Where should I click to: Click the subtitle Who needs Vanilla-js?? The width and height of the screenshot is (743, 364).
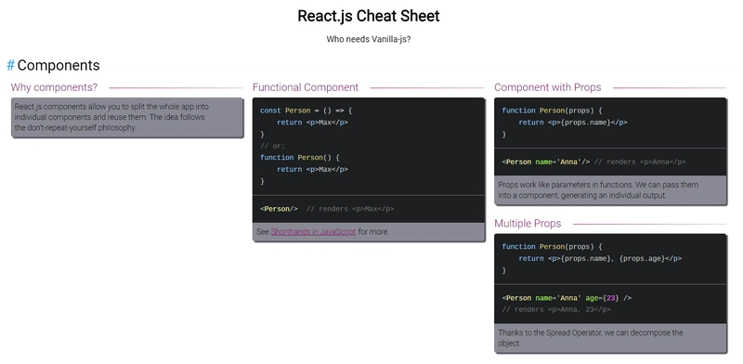(369, 39)
